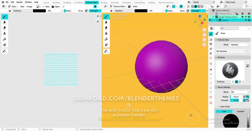This screenshot has height=131, width=252.
Task: Select the Gradient color mode button
Action: [240, 111]
